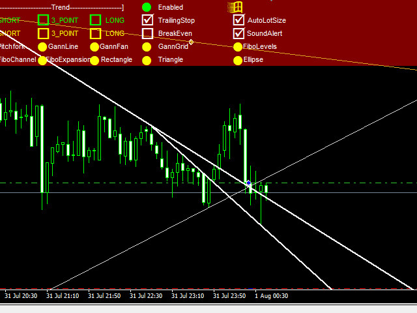Click the AutoLotSize label
This screenshot has height=313, width=417.
point(266,20)
